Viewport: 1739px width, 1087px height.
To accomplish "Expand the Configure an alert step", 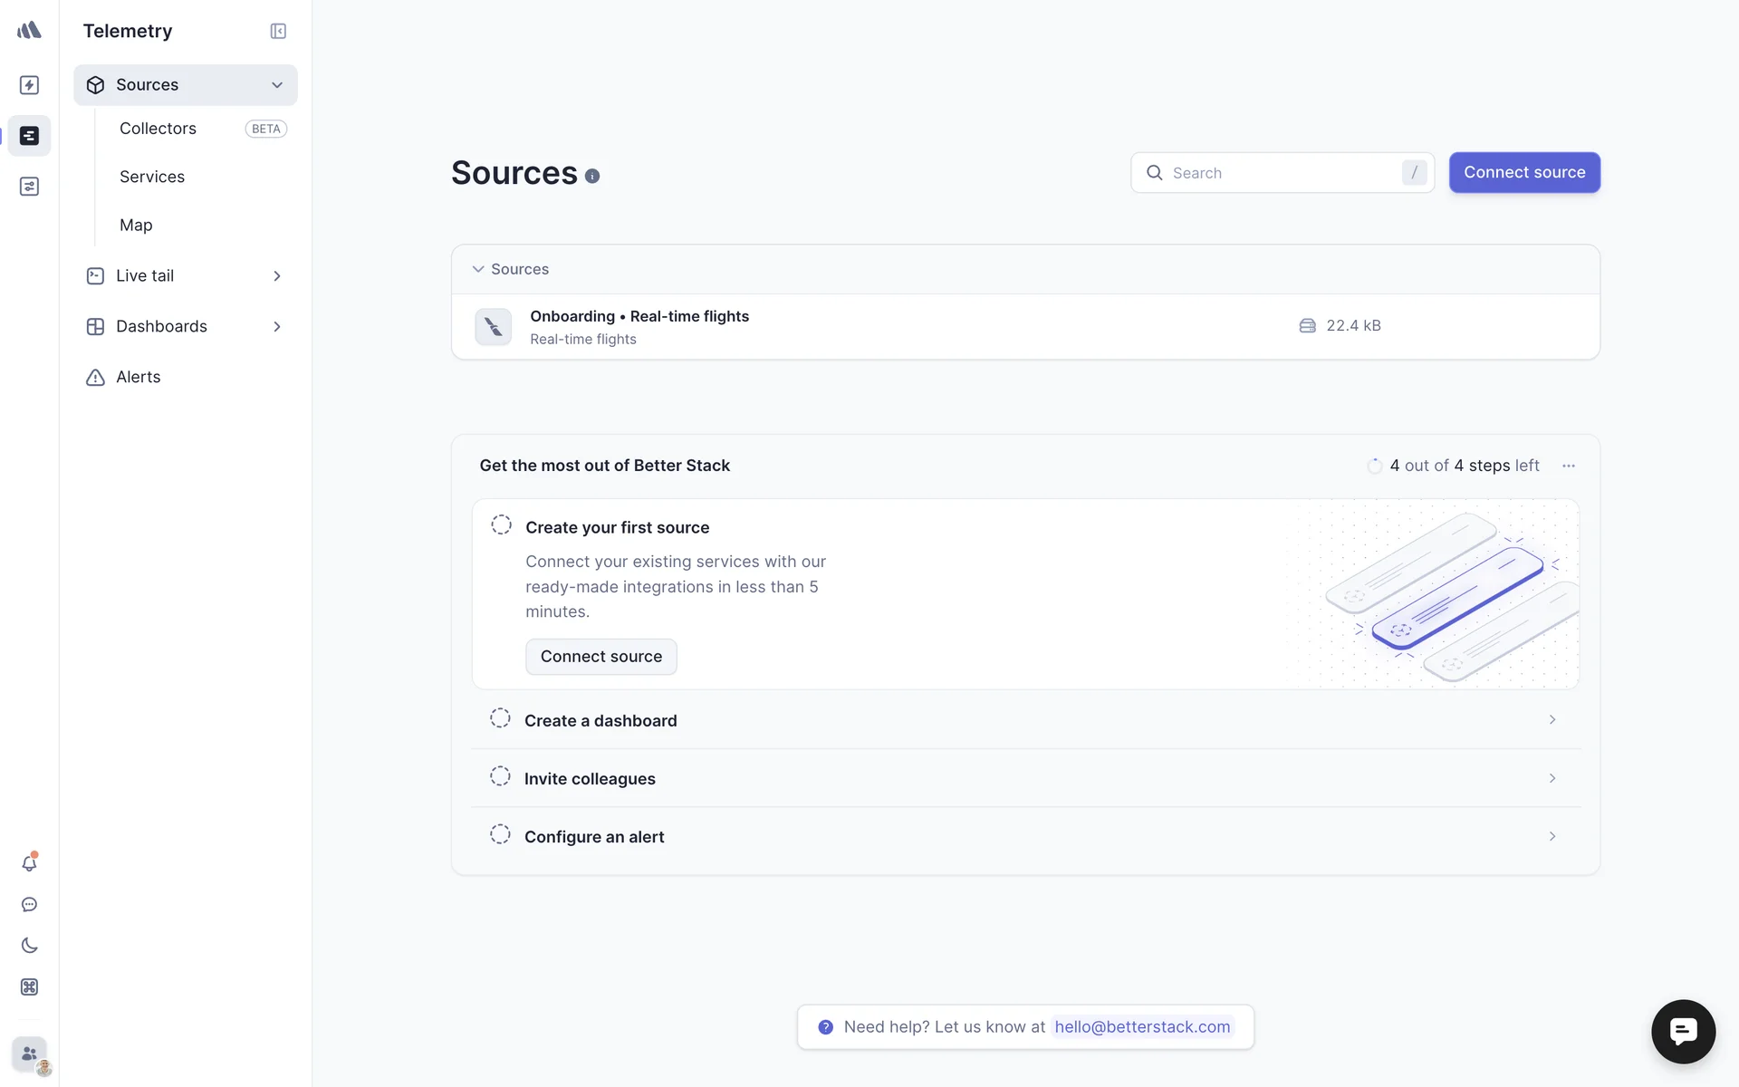I will [1552, 836].
